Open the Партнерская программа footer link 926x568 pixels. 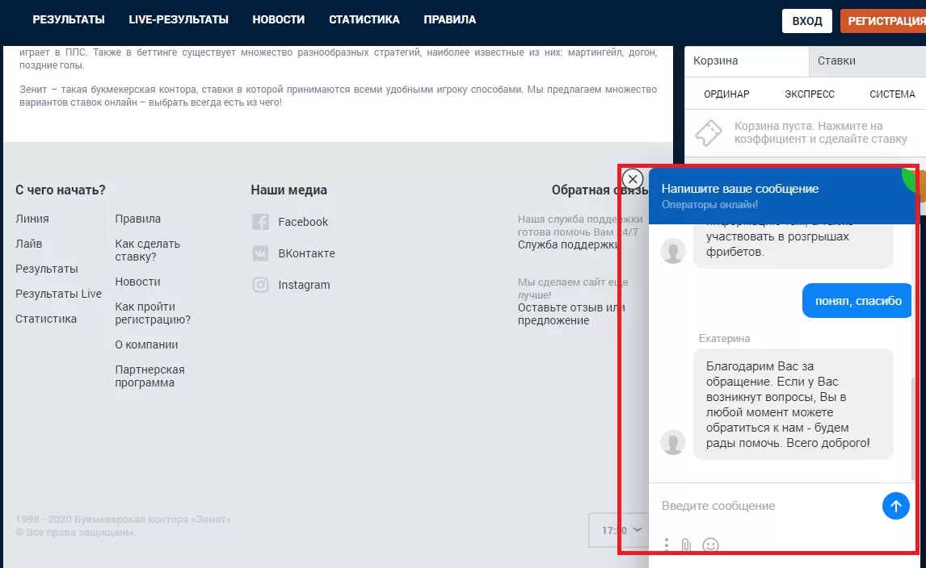coord(149,376)
